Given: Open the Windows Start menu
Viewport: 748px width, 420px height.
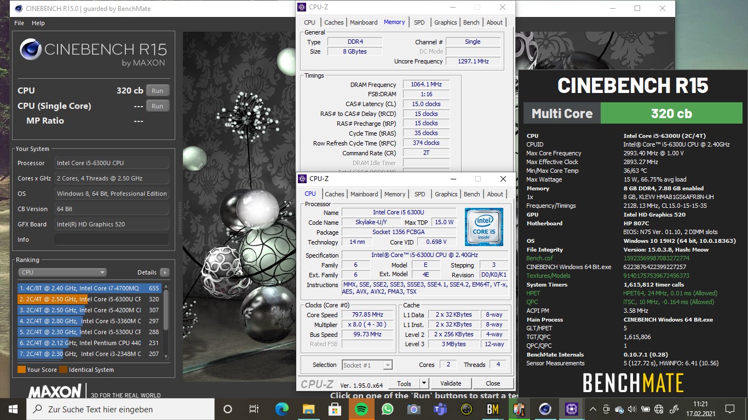Looking at the screenshot, I should (13, 409).
